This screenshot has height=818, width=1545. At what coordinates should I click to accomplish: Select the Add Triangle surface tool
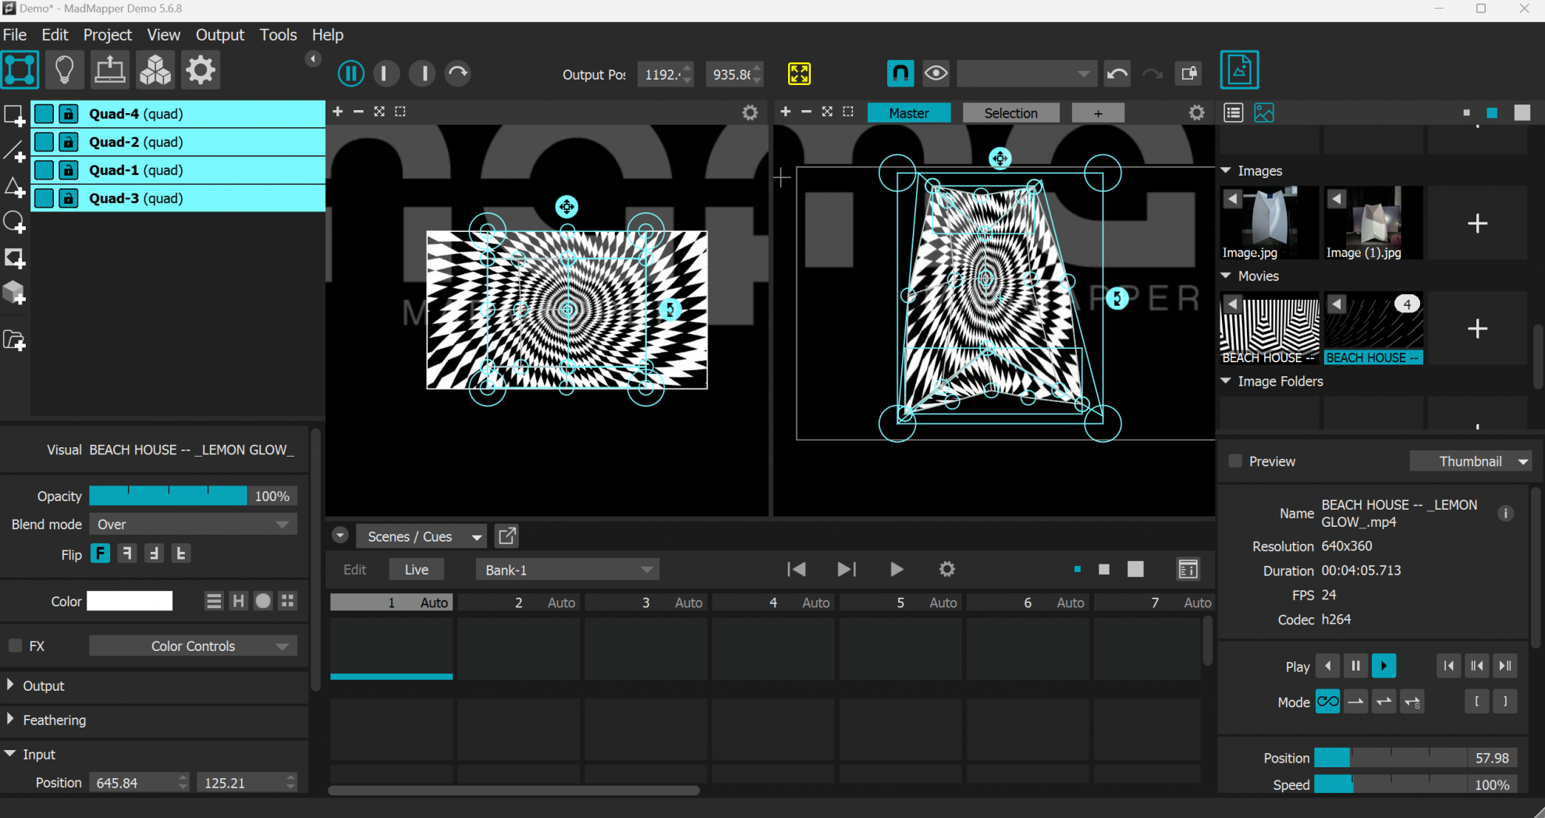click(x=14, y=187)
